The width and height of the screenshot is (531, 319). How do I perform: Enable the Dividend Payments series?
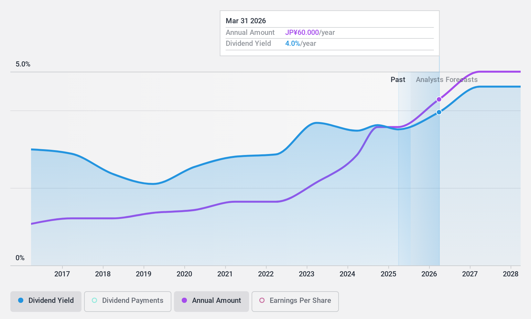click(128, 302)
